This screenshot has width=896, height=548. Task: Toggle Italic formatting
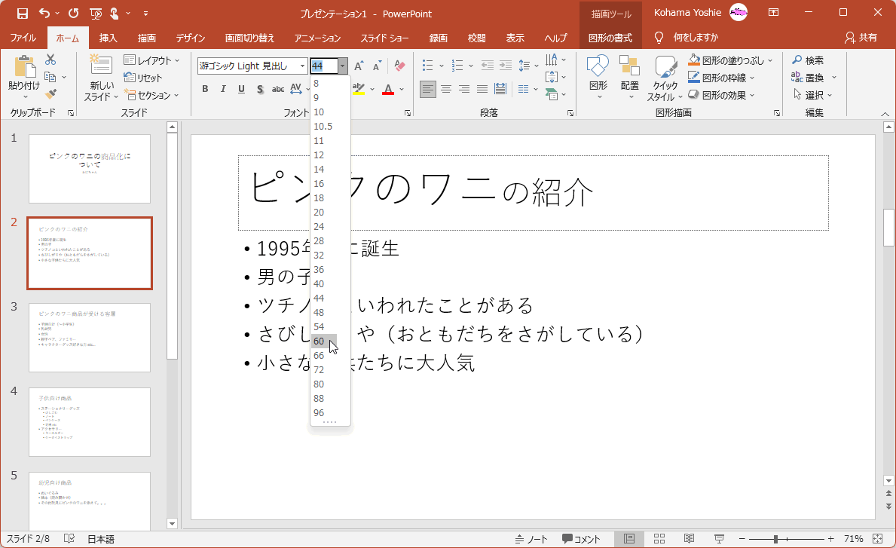(x=223, y=90)
